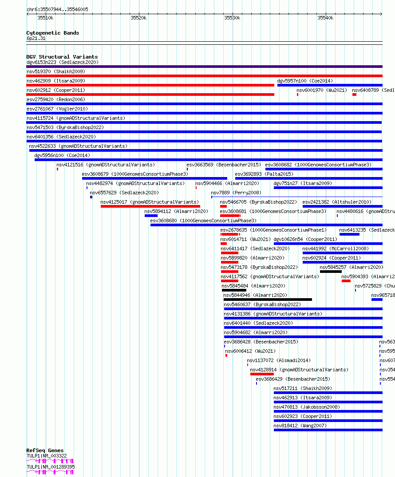Click nsv4128914 (gnomADStructuralVariants) label
The width and height of the screenshot is (395, 477).
click(x=299, y=370)
